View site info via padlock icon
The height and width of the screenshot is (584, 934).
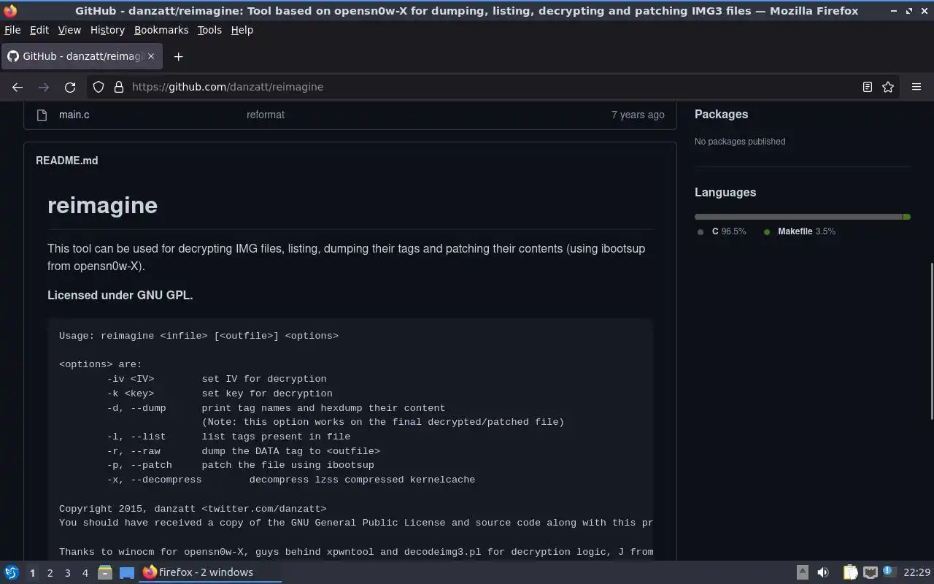(x=119, y=87)
